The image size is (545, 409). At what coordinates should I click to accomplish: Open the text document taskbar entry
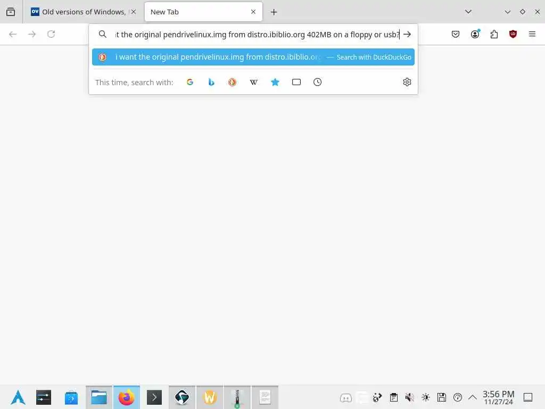[x=265, y=397]
